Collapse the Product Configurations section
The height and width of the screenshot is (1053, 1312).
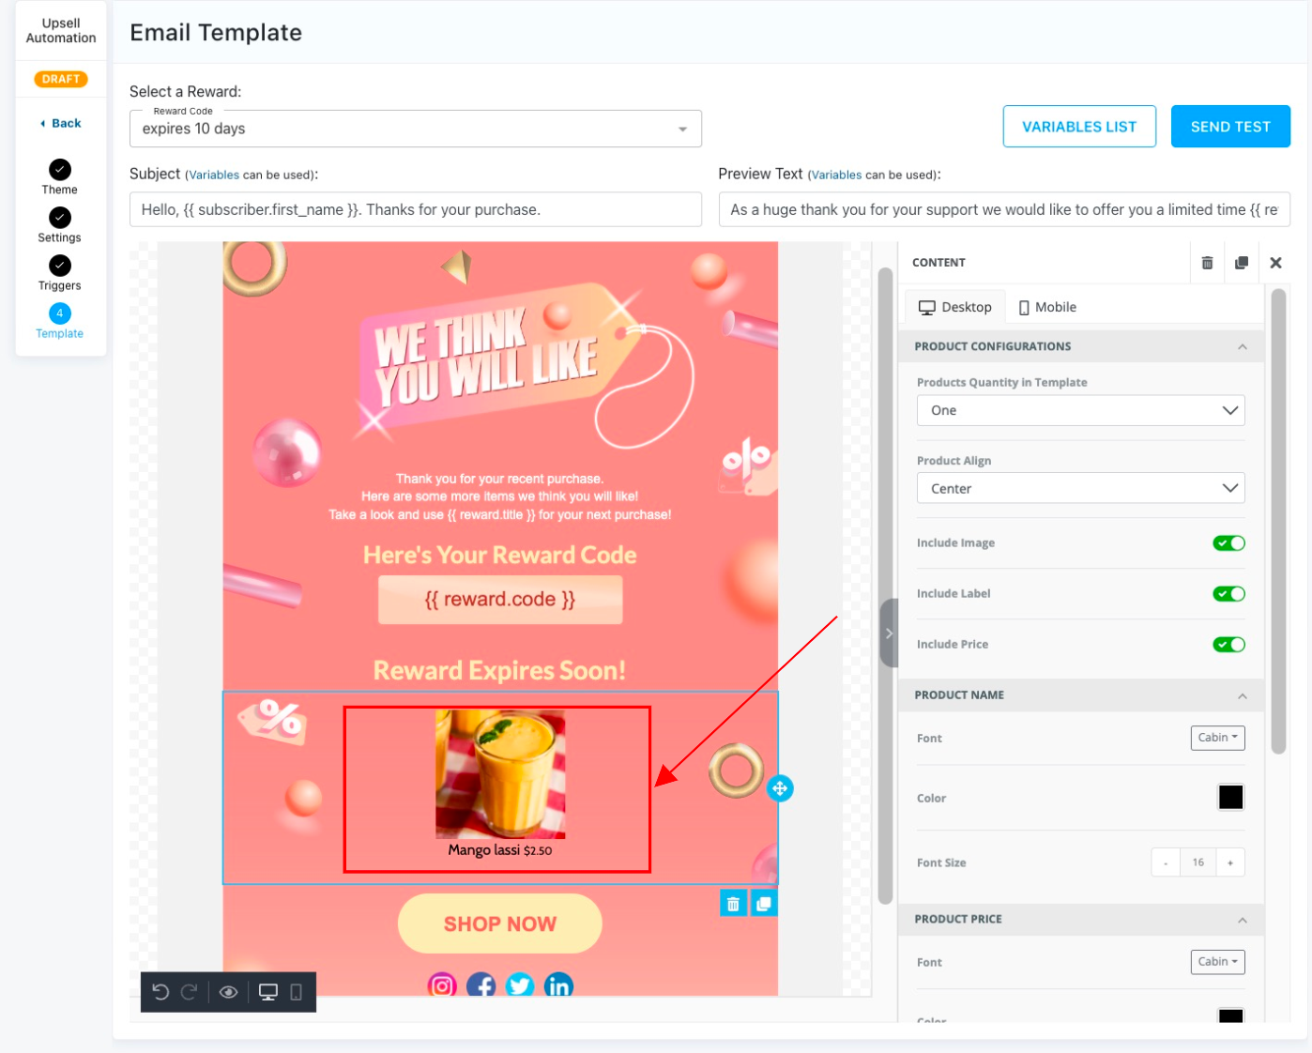(x=1242, y=346)
